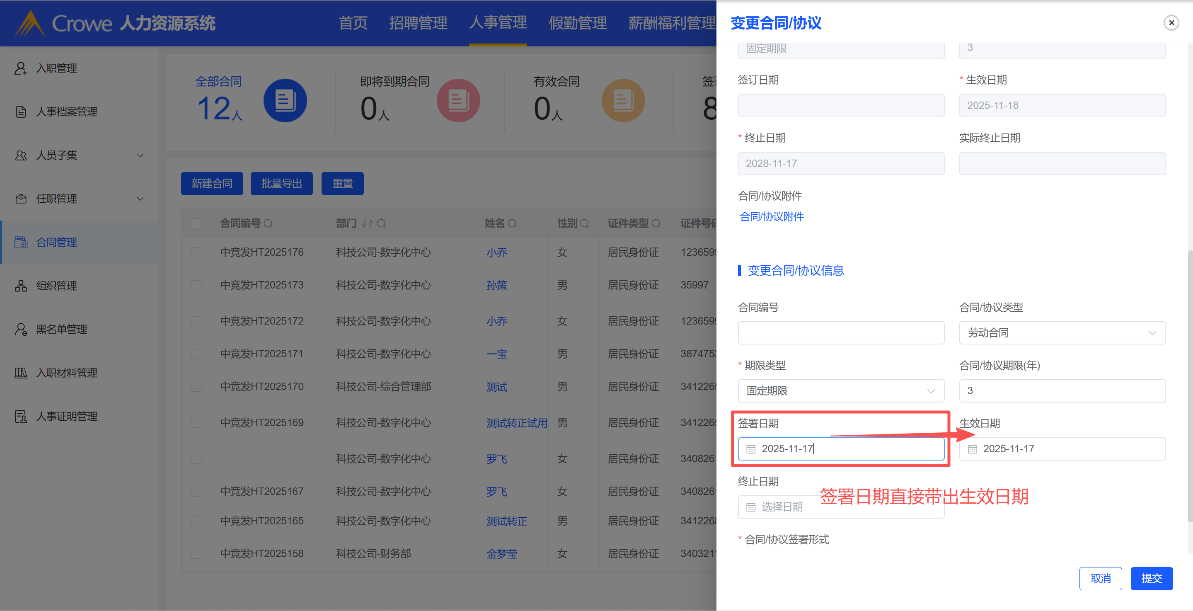Open the 合同/协议附件 link

(x=772, y=216)
